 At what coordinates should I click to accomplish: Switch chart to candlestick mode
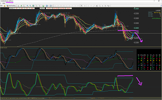[21, 6]
